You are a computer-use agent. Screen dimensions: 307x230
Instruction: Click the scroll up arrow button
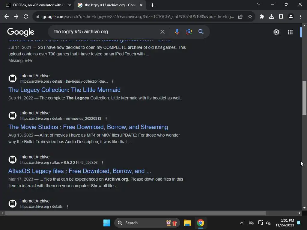point(304,26)
